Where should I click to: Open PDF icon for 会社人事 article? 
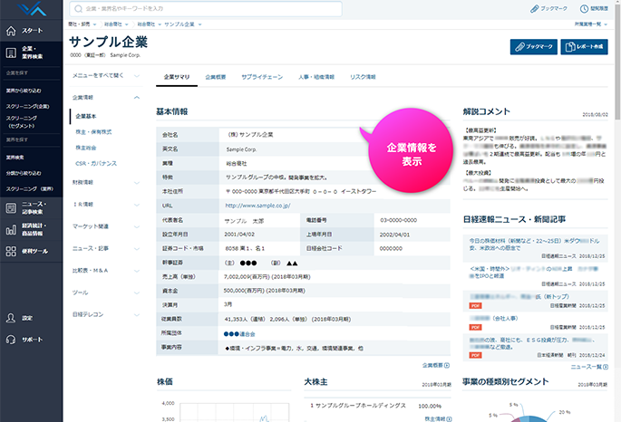[x=475, y=327]
